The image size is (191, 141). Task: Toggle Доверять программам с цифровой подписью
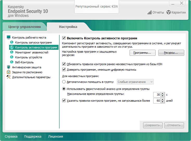point(64,70)
